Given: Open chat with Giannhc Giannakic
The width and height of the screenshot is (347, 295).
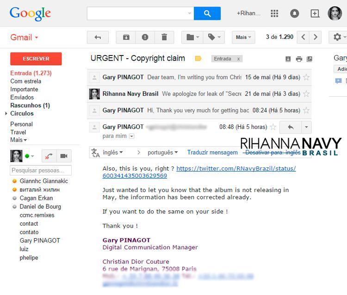Looking at the screenshot, I should pos(43,181).
